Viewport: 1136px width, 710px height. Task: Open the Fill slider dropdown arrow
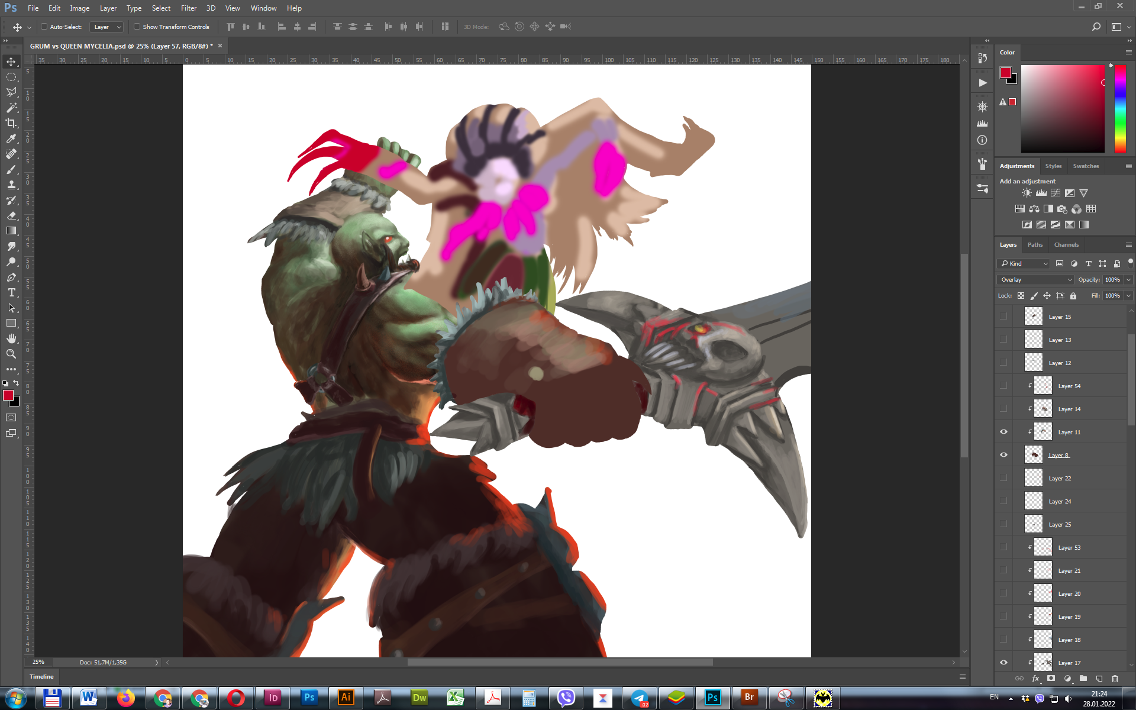tap(1128, 295)
